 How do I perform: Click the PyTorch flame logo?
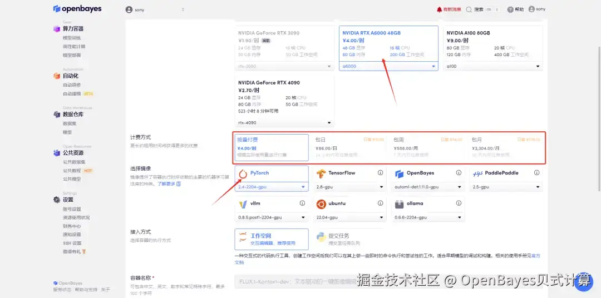tap(243, 174)
